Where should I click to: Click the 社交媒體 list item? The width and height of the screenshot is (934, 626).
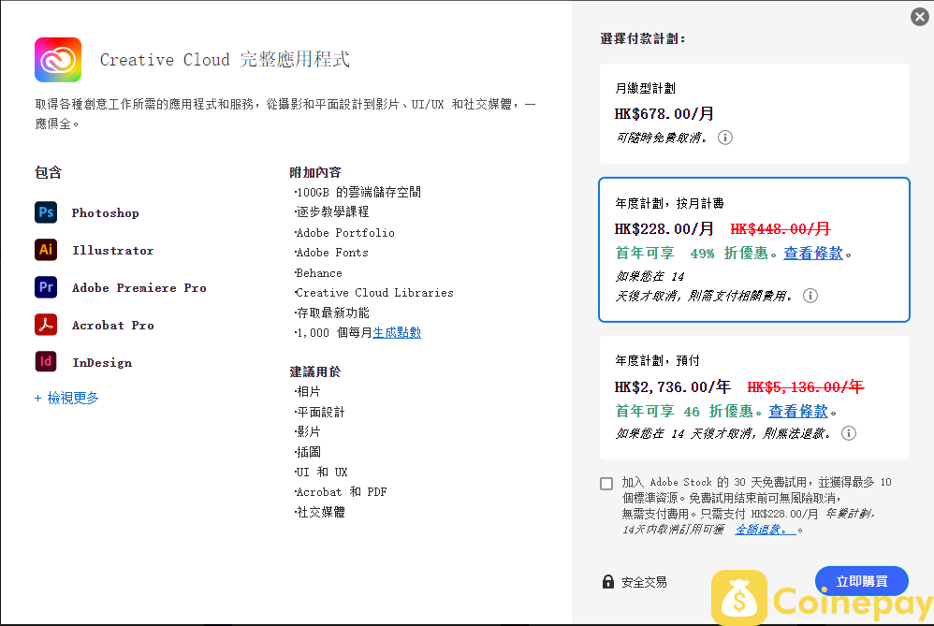tap(320, 512)
